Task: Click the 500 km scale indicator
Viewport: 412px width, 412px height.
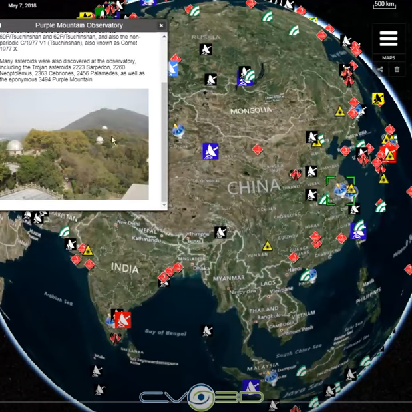Action: 385,5
